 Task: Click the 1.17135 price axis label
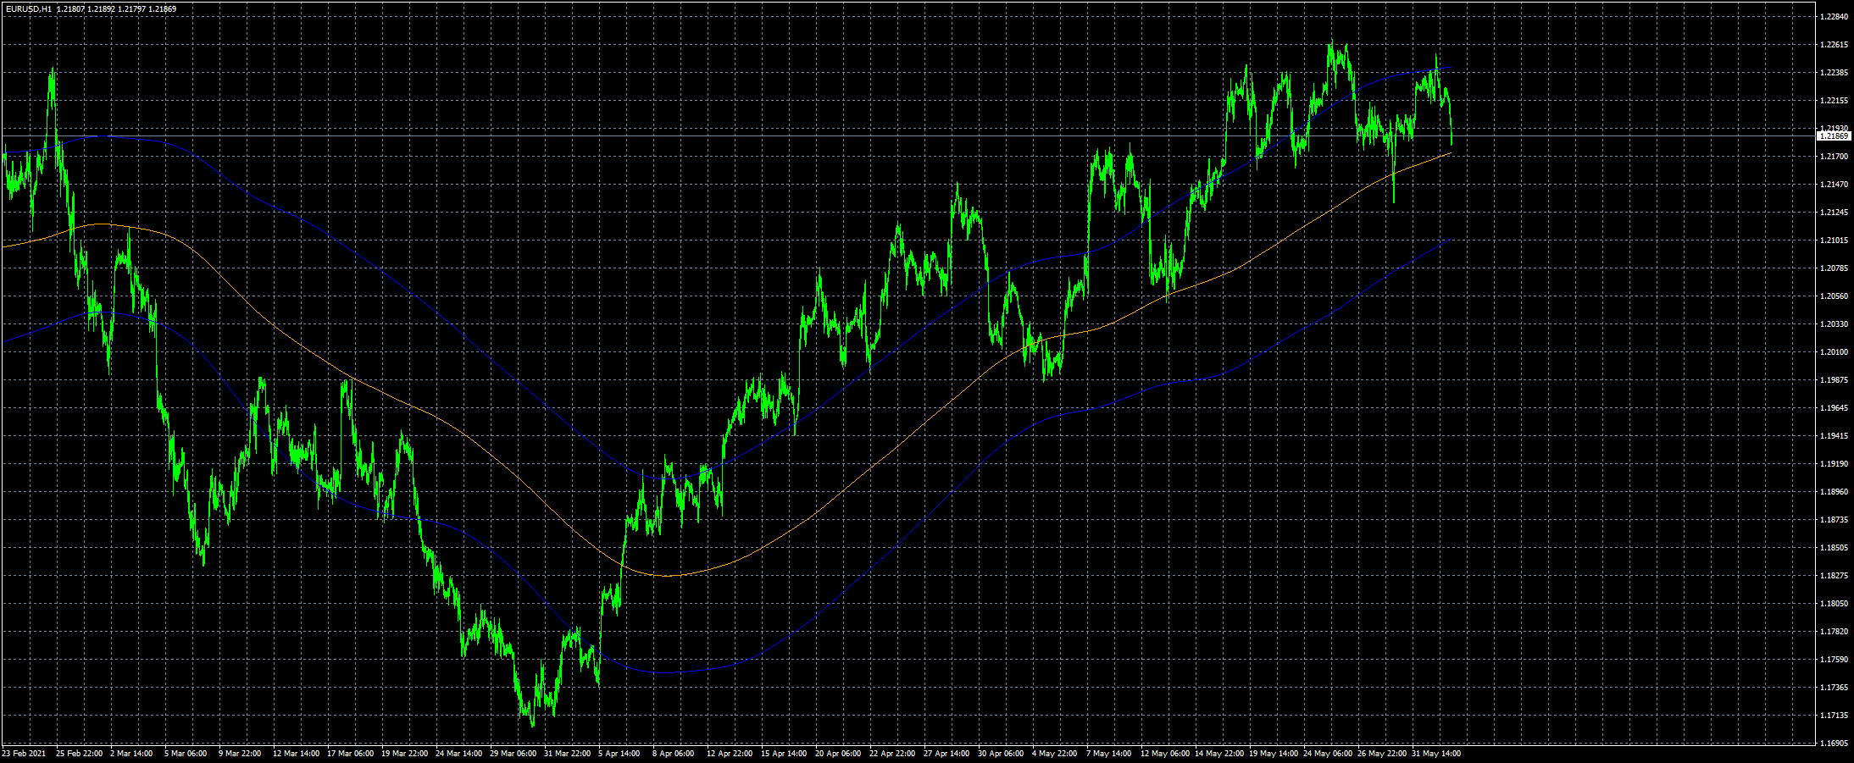[x=1833, y=716]
